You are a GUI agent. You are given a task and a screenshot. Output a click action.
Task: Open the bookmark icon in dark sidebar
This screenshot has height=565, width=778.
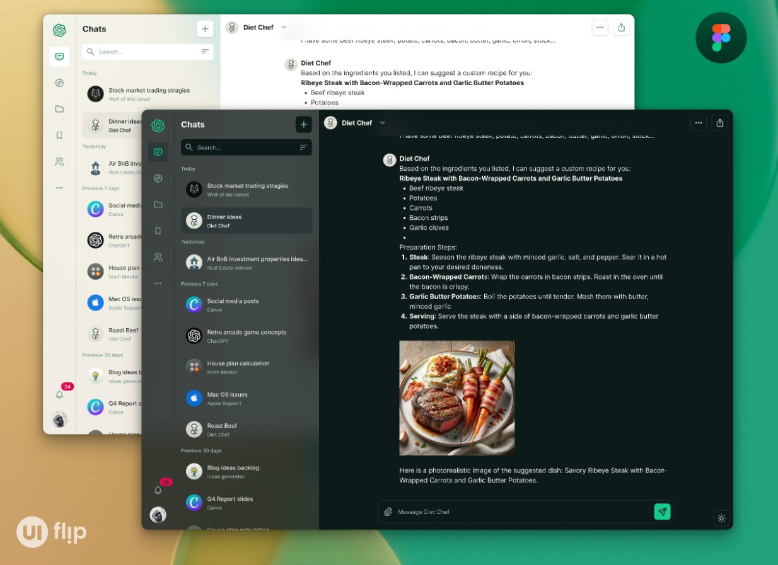(x=158, y=231)
